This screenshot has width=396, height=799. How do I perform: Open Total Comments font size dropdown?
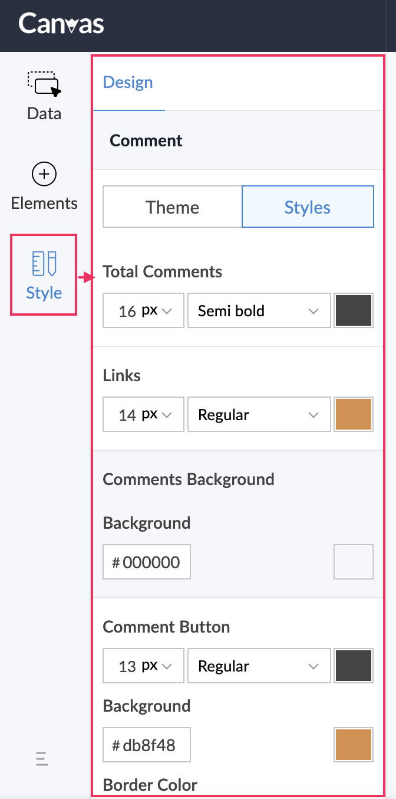click(144, 311)
